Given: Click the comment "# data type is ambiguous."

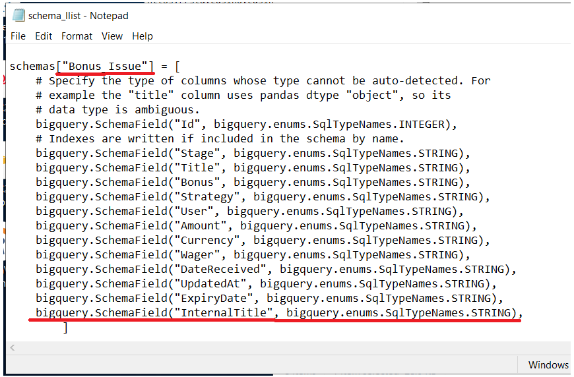Looking at the screenshot, I should click(117, 109).
